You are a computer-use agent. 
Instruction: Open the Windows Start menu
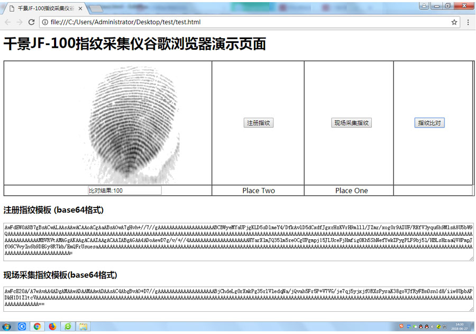(x=6, y=326)
